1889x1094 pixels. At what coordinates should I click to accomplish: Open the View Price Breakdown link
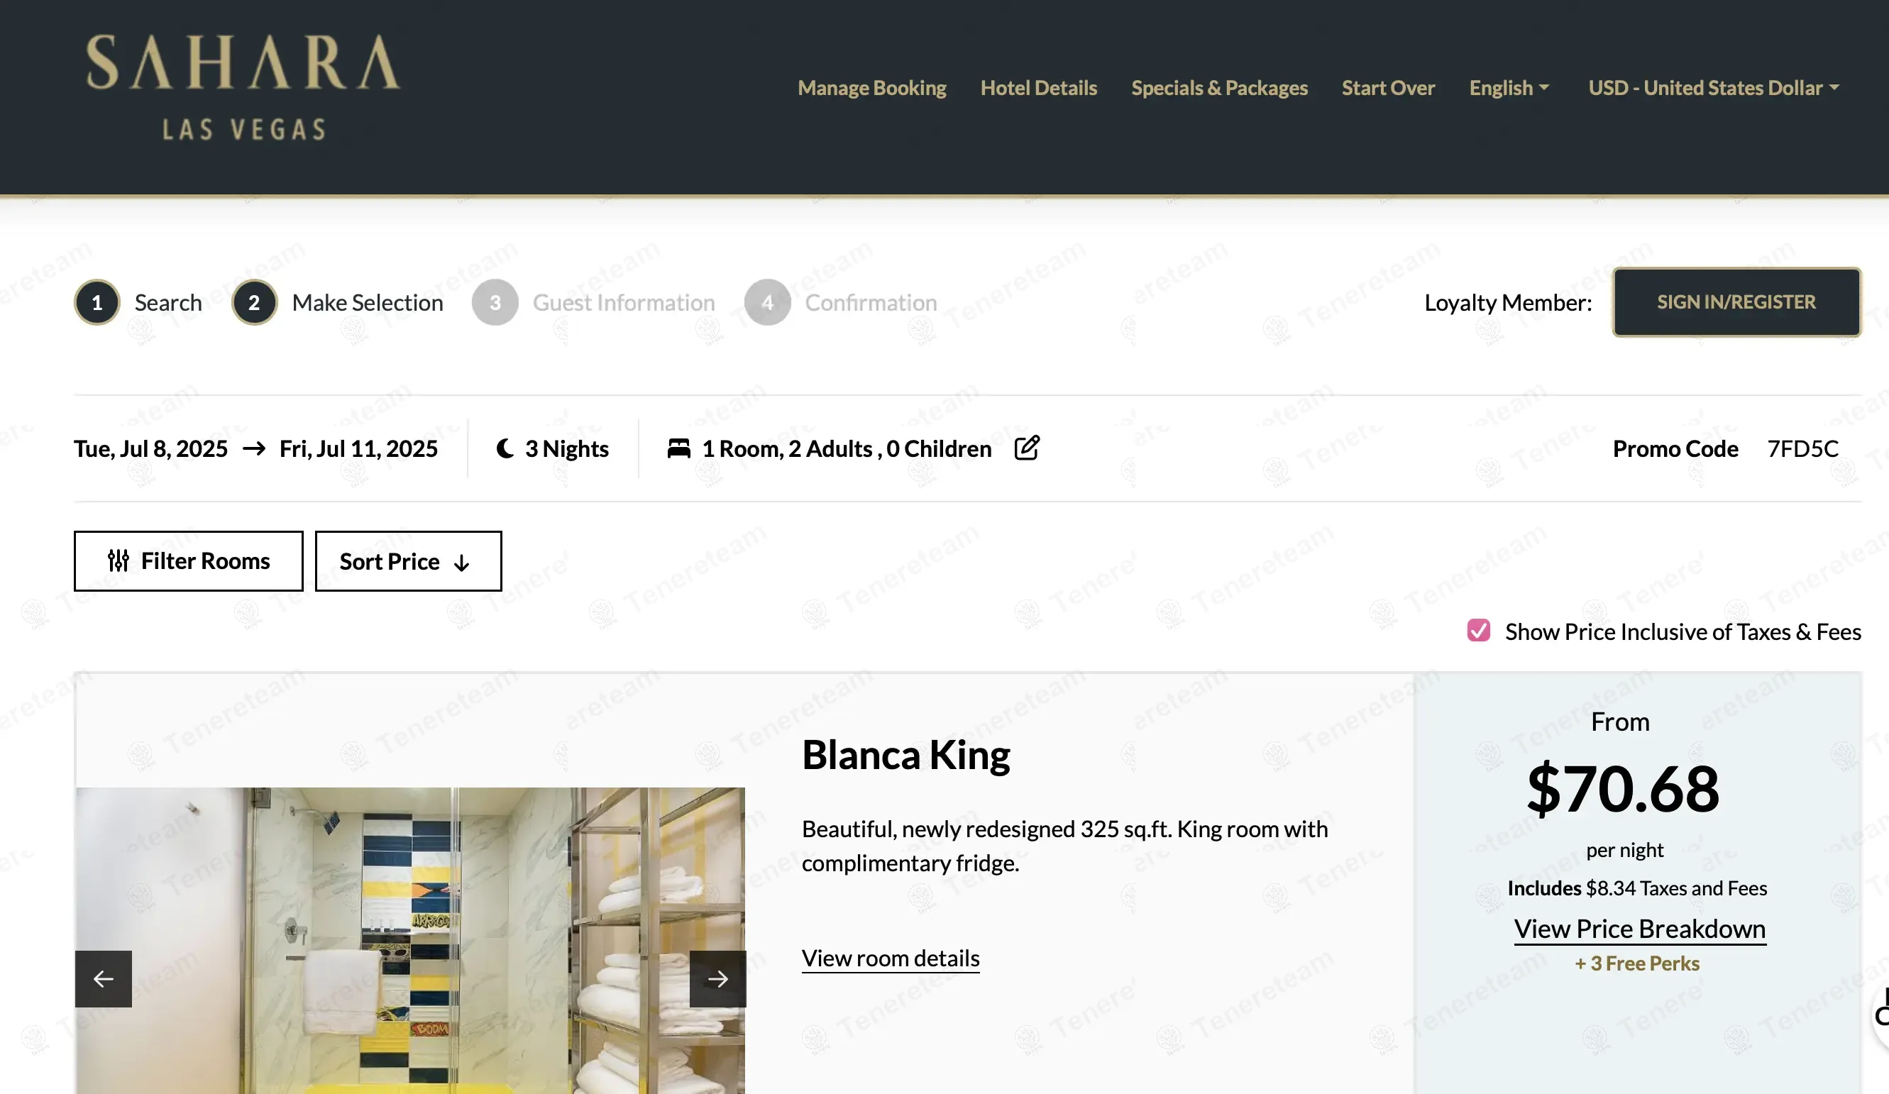[x=1639, y=929]
